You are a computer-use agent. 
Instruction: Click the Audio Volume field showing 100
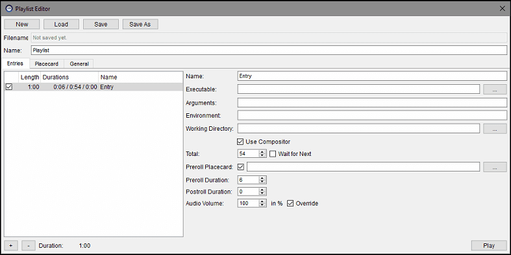pos(248,203)
